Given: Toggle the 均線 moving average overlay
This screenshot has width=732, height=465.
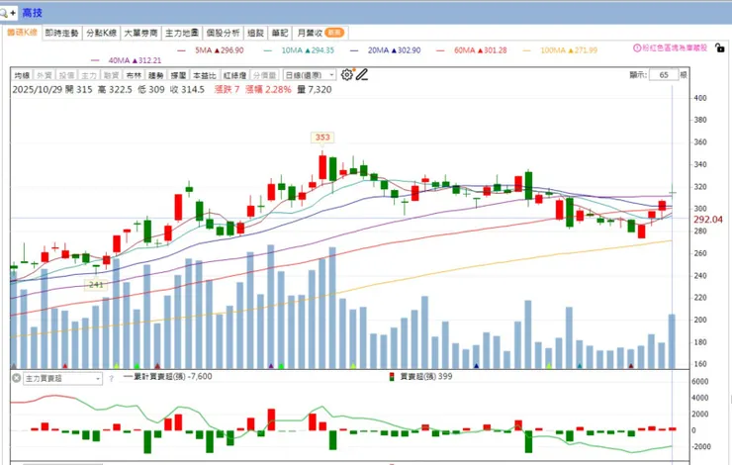Looking at the screenshot, I should coord(22,75).
